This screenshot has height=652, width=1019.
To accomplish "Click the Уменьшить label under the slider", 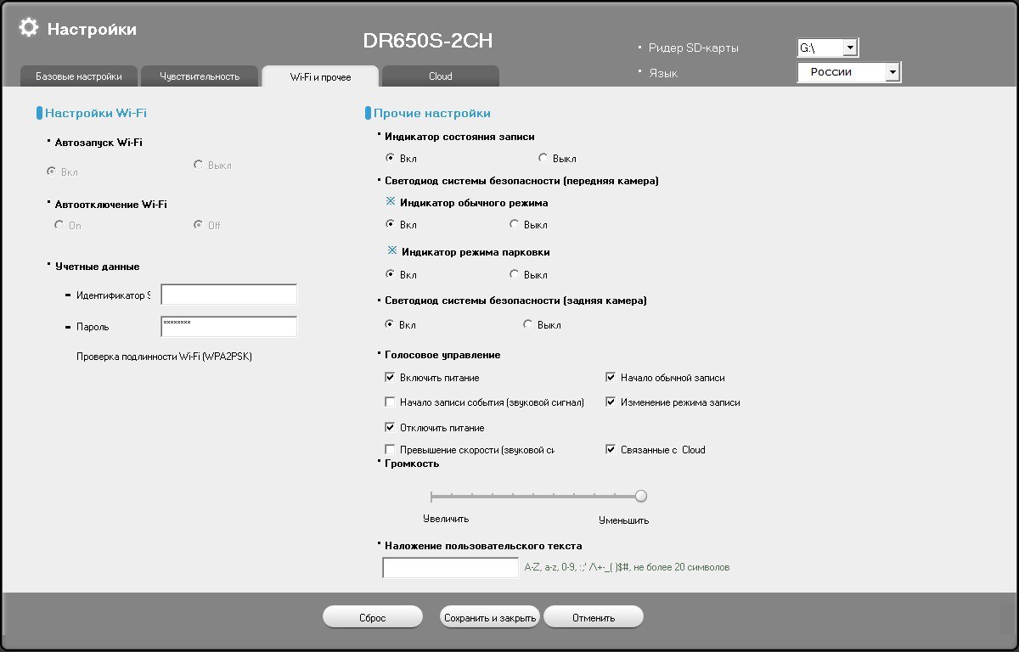I will [624, 520].
